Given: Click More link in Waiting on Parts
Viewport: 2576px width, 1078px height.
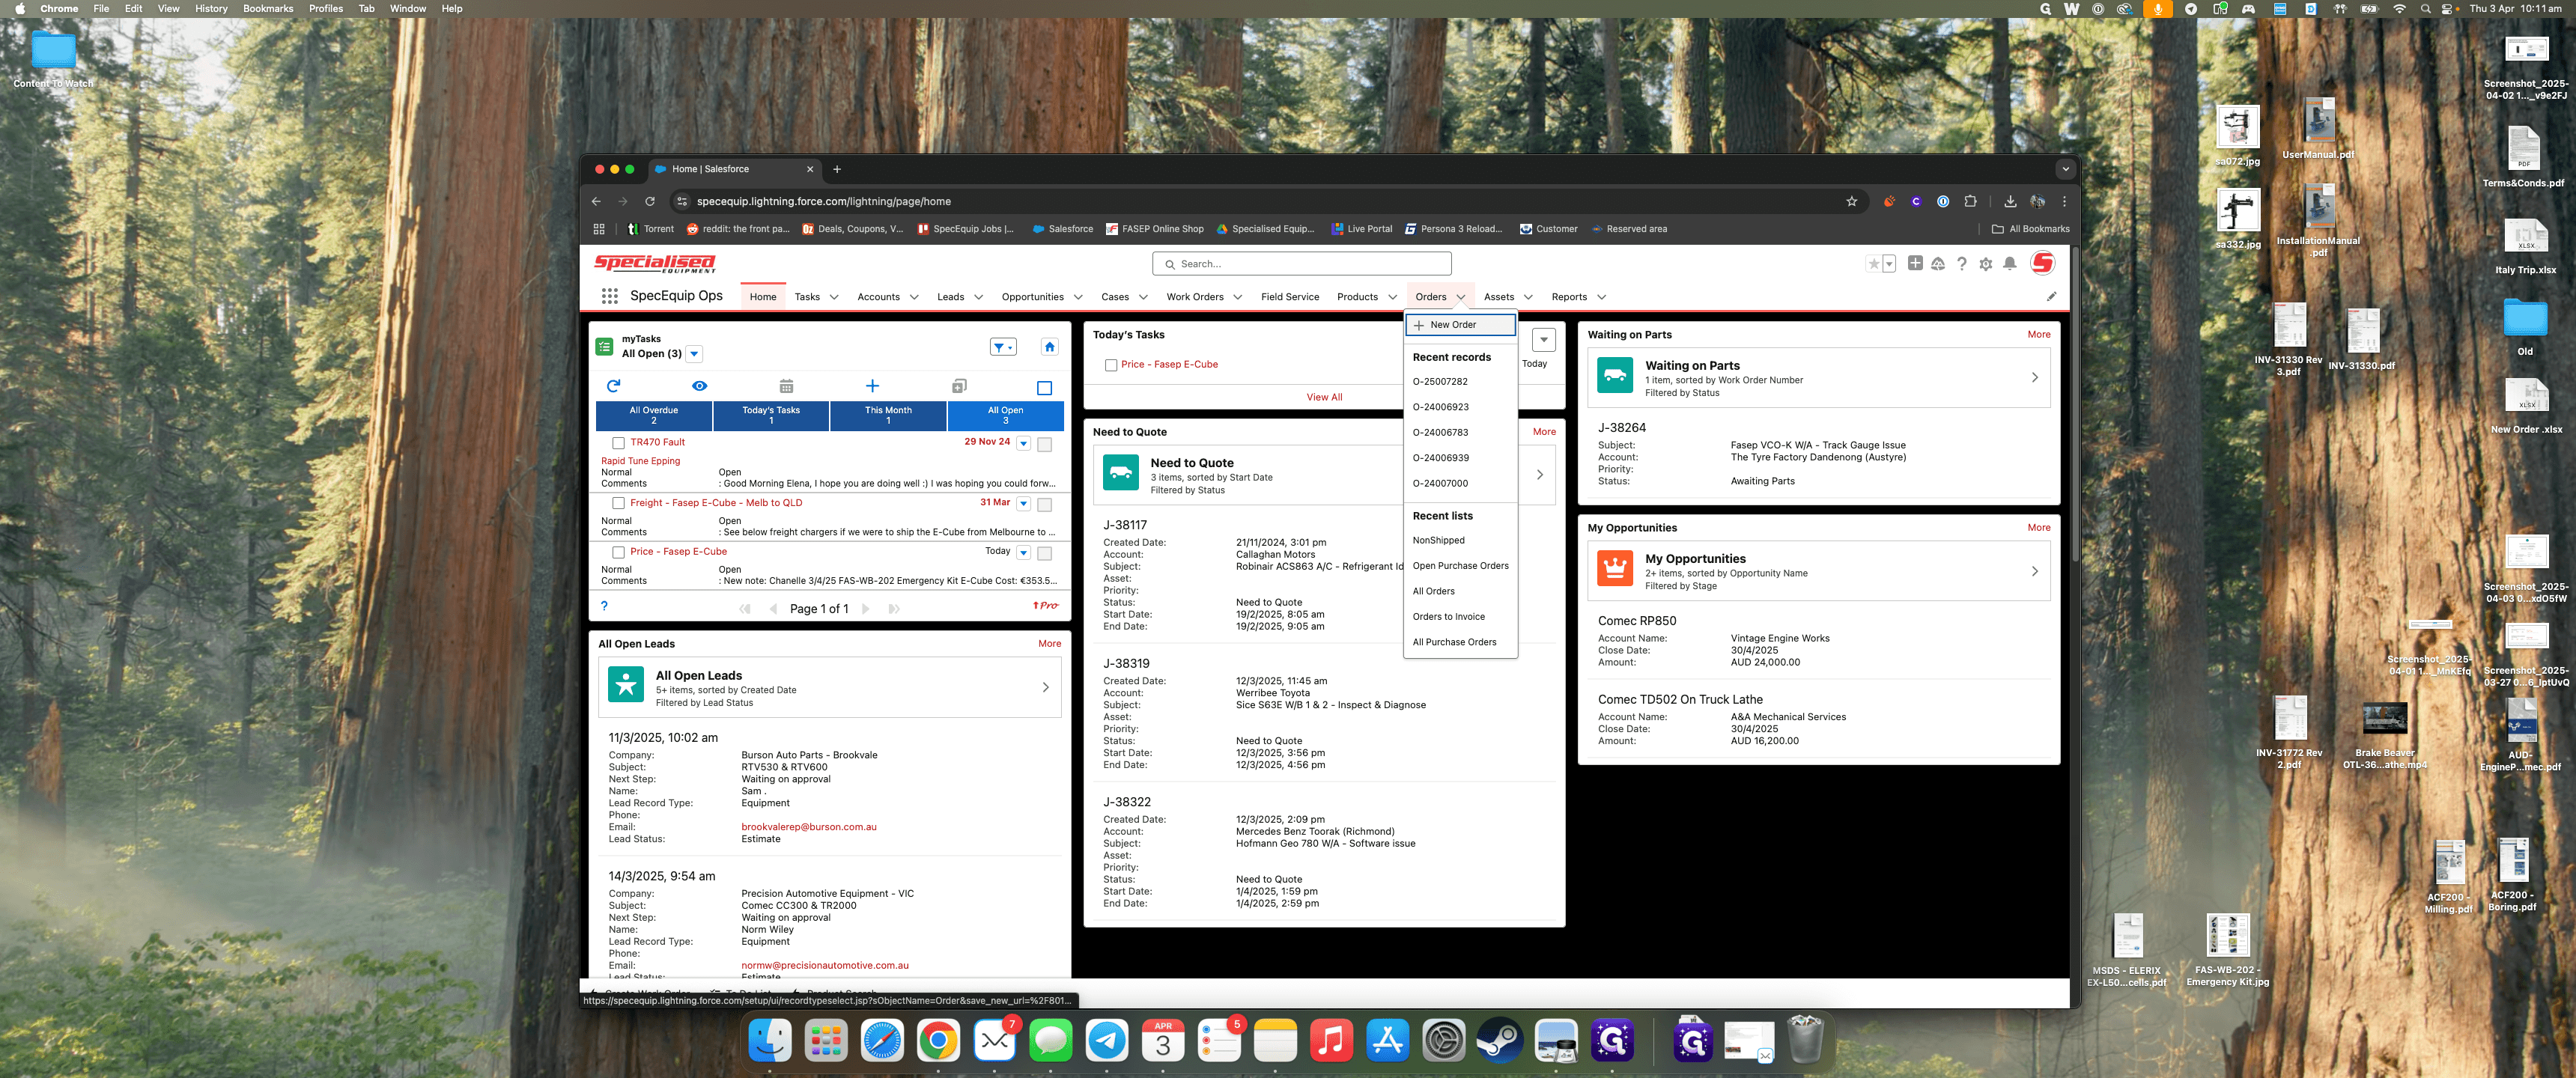Looking at the screenshot, I should 2038,334.
